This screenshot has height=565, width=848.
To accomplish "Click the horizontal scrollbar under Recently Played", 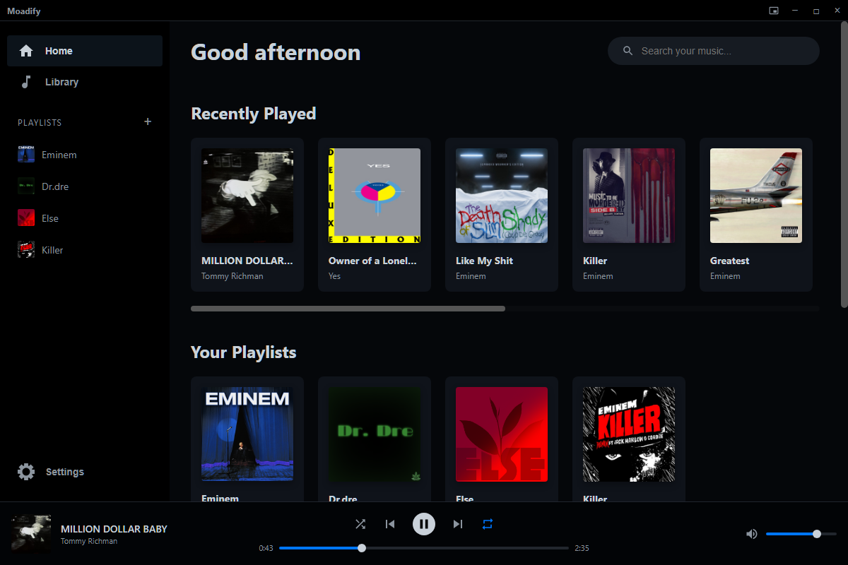I will coord(348,309).
